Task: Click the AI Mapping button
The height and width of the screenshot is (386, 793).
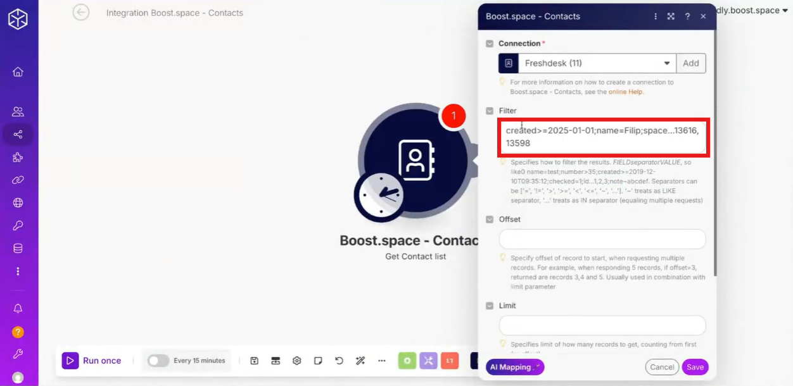Action: [515, 367]
